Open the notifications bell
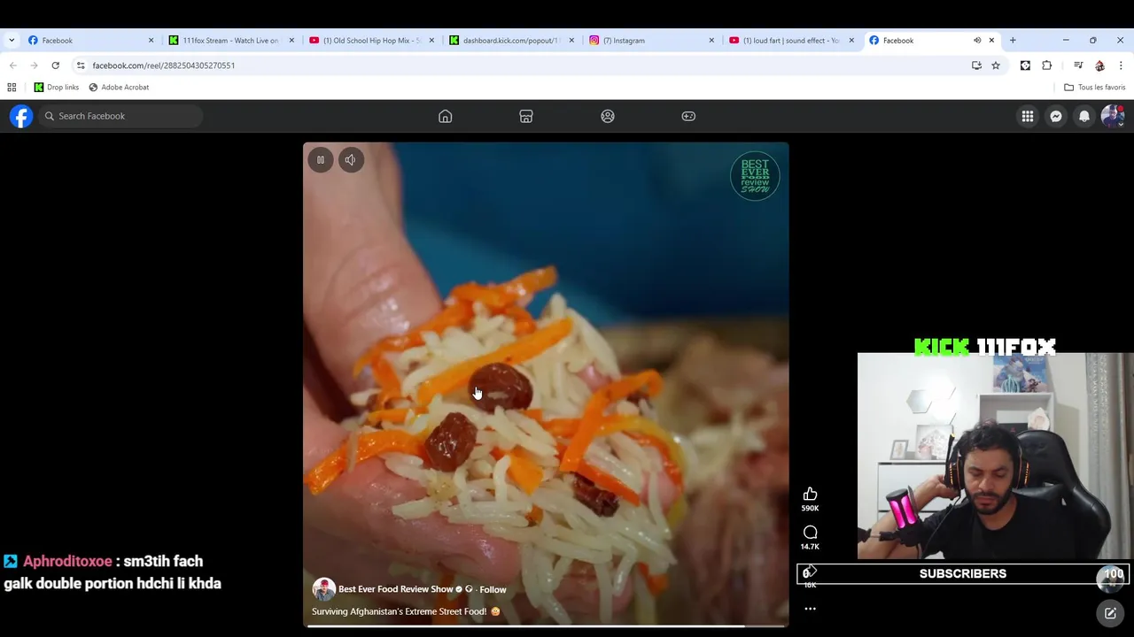The image size is (1134, 637). pyautogui.click(x=1084, y=116)
